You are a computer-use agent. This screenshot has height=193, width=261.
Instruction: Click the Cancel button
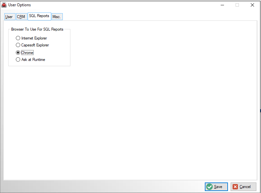(x=243, y=187)
